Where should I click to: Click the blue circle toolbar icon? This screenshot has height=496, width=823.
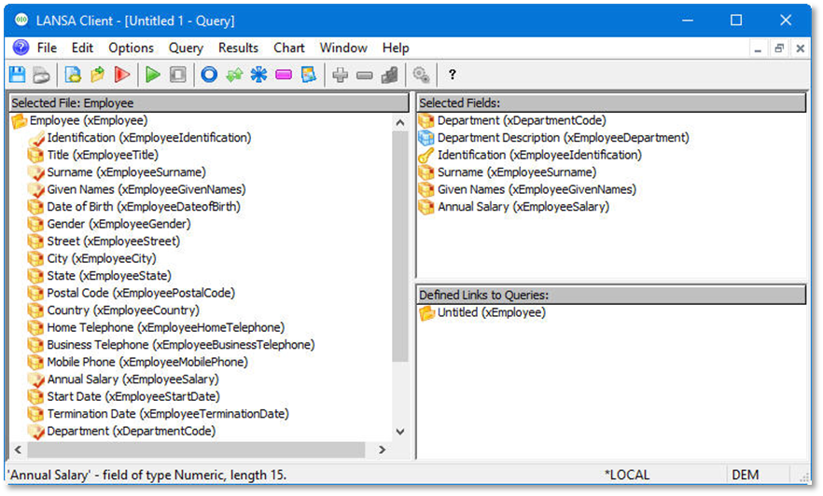pos(209,75)
